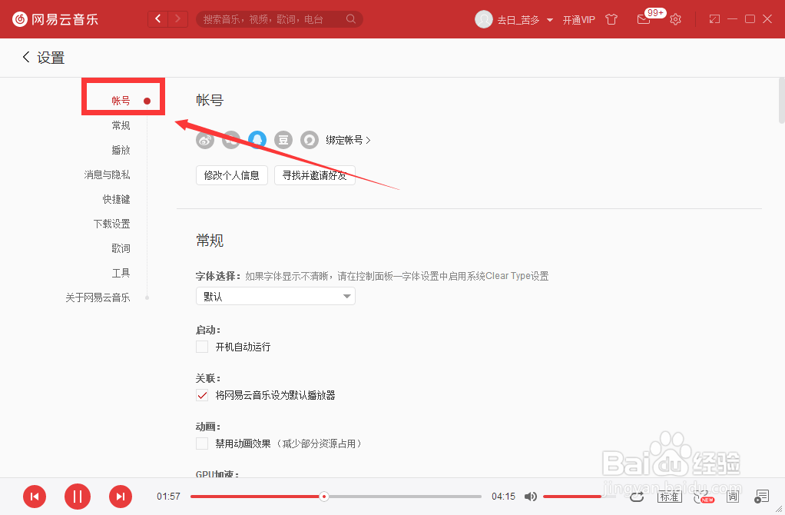Select 关于网易云音乐 in settings sidebar
The height and width of the screenshot is (515, 785).
point(98,297)
